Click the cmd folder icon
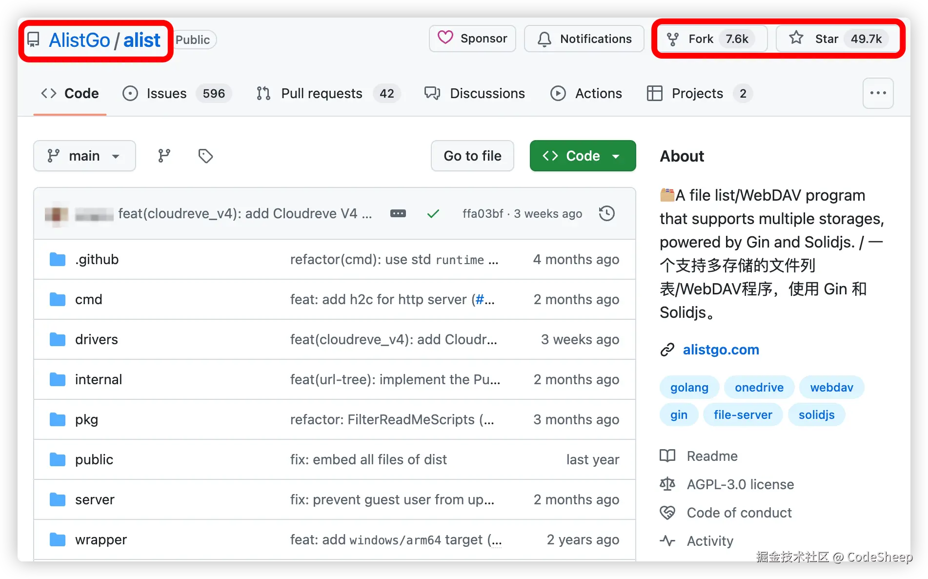928x579 pixels. 58,299
